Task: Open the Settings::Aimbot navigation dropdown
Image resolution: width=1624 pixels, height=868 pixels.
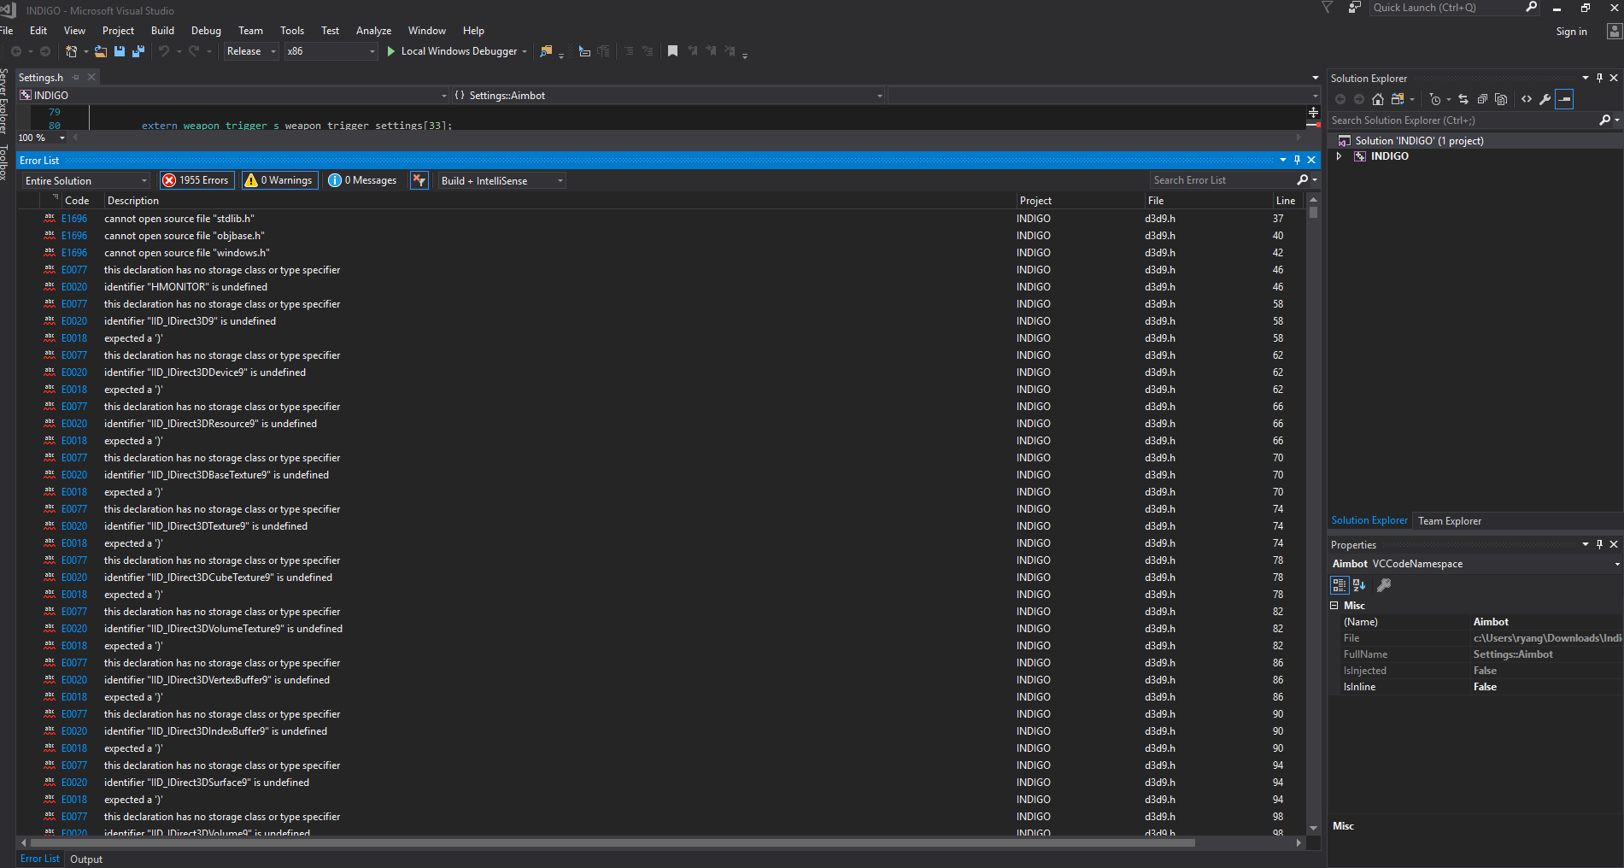Action: (x=667, y=96)
